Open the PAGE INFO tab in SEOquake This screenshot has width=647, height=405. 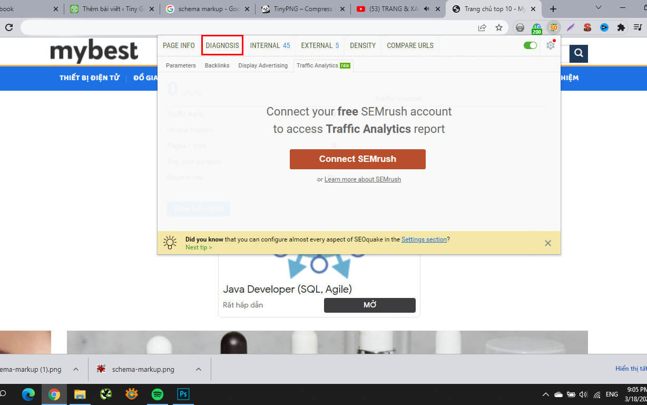tap(179, 45)
